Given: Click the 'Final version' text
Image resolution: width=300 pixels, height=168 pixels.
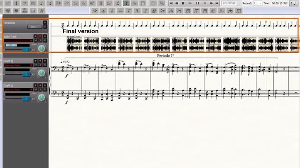Looking at the screenshot, I should pyautogui.click(x=81, y=31).
